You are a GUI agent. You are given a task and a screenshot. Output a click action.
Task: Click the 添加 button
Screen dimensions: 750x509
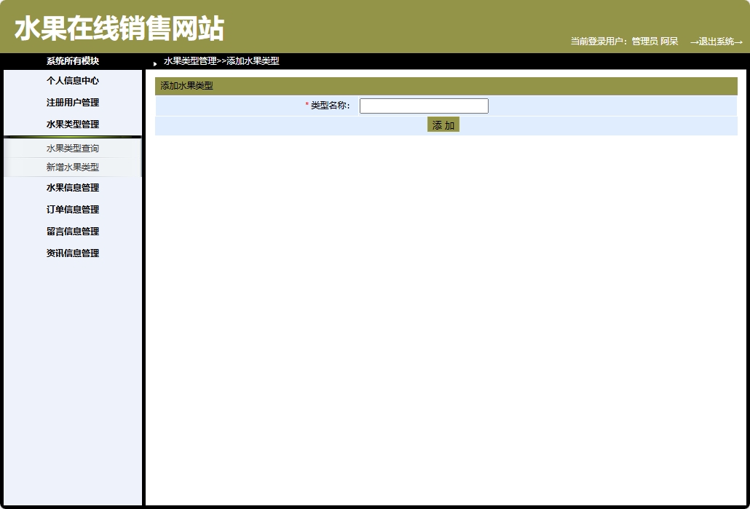(443, 125)
